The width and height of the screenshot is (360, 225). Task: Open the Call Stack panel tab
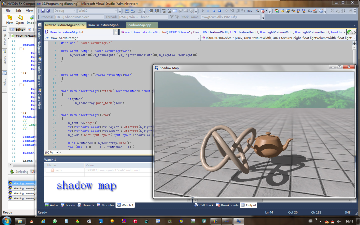pyautogui.click(x=204, y=205)
